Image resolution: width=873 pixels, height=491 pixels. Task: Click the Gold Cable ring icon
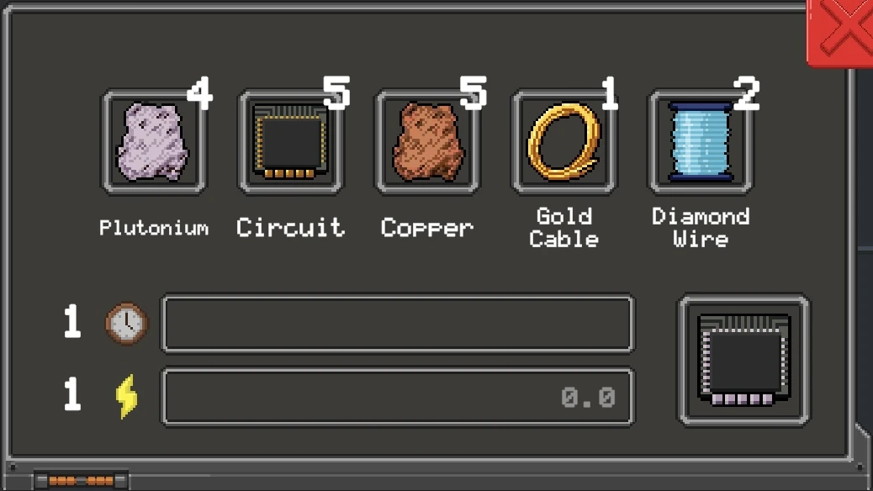coord(564,143)
